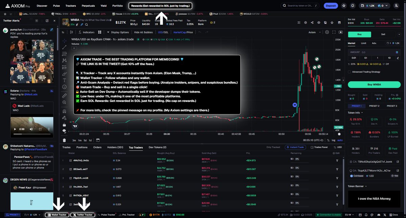Click the share icon in token header

(x=312, y=23)
